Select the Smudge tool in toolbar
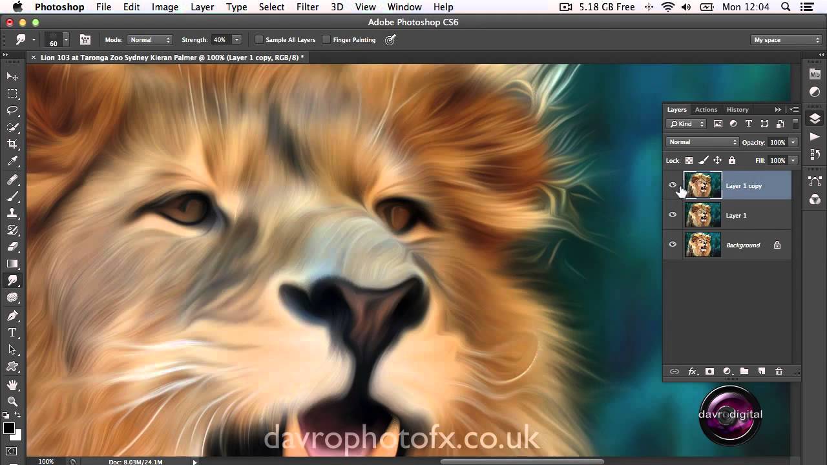This screenshot has width=827, height=465. pos(12,281)
